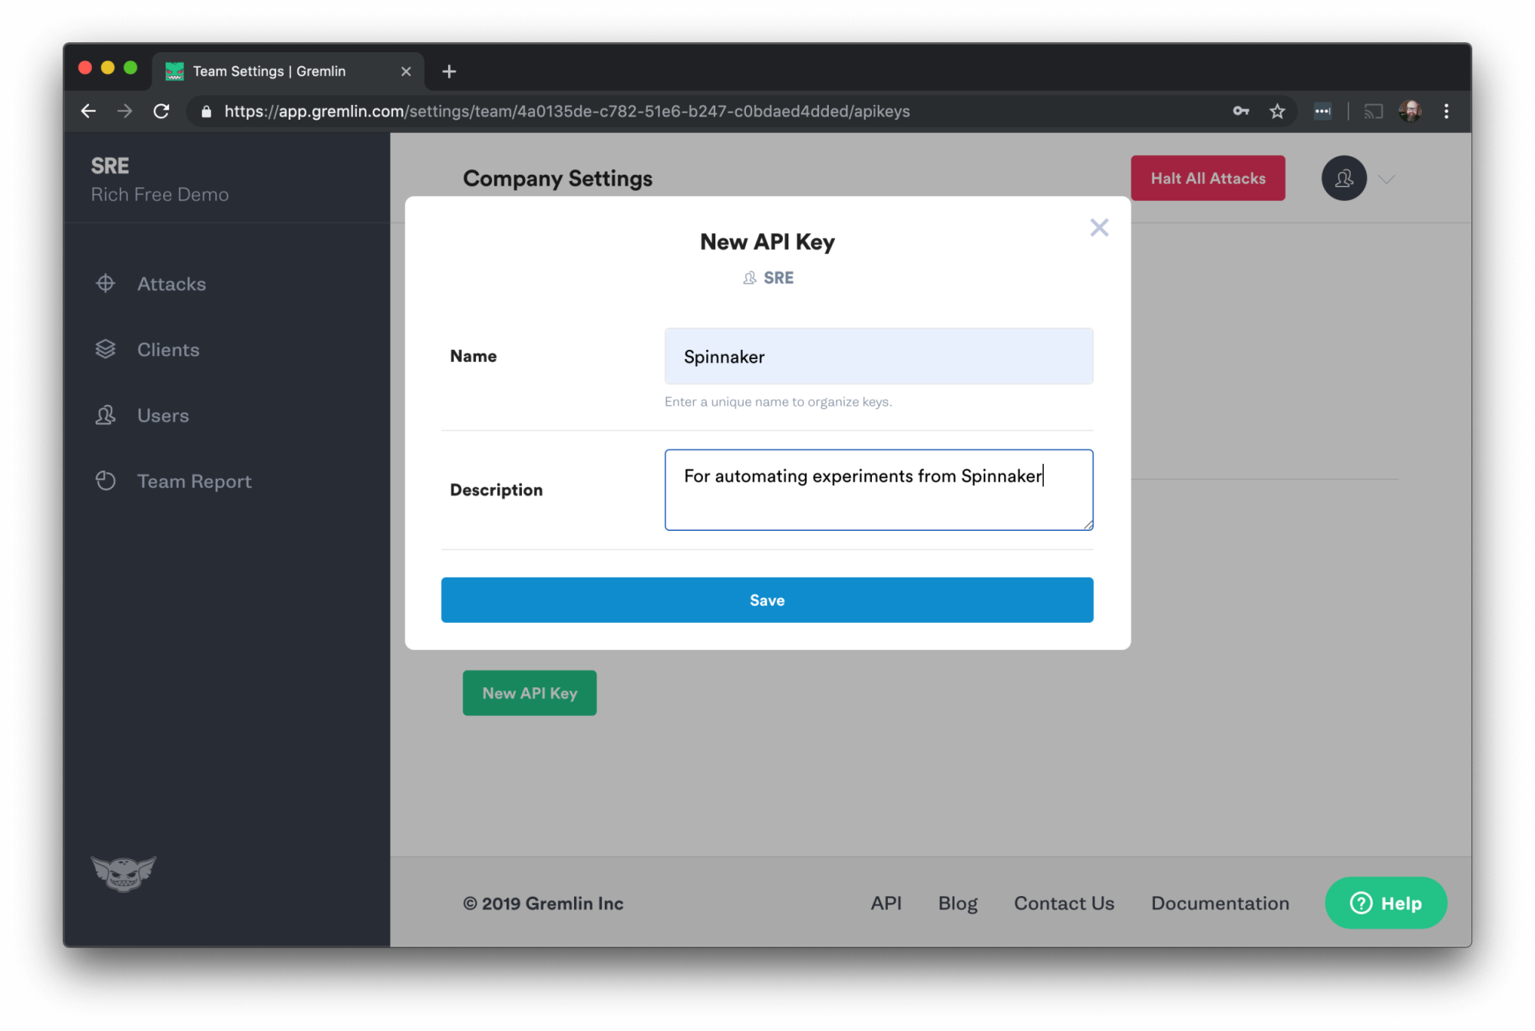Open the Chrome profile avatar

(1410, 111)
